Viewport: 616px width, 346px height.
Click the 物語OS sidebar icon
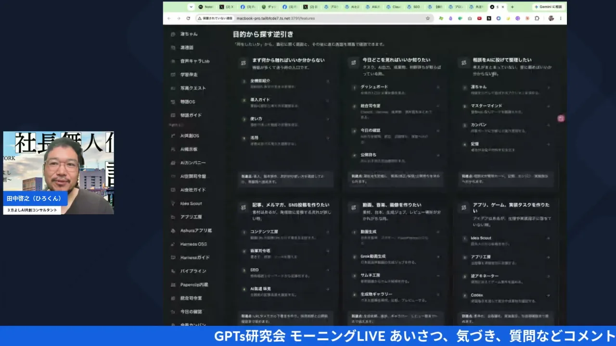pos(173,101)
